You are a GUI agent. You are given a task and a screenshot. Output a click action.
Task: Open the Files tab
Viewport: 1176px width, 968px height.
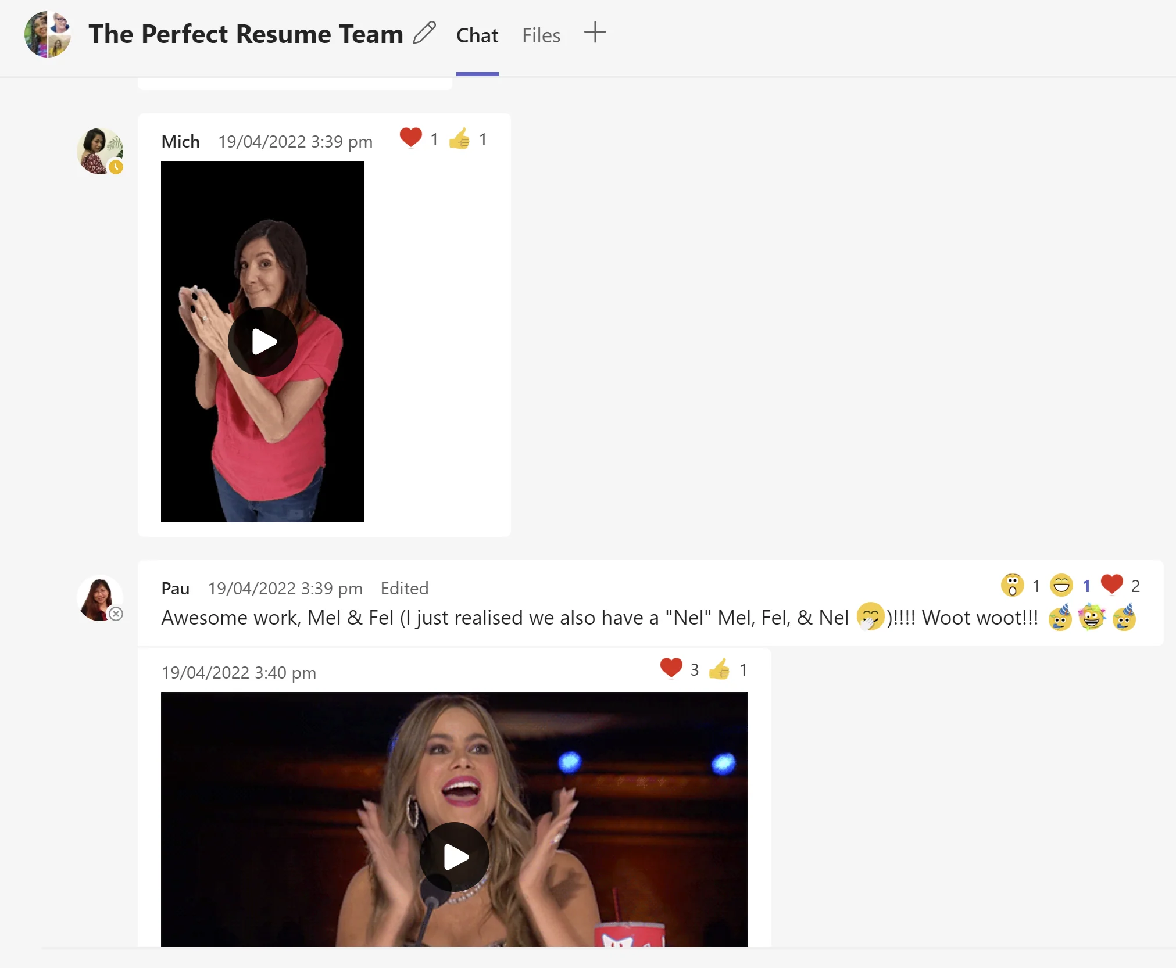pyautogui.click(x=541, y=35)
